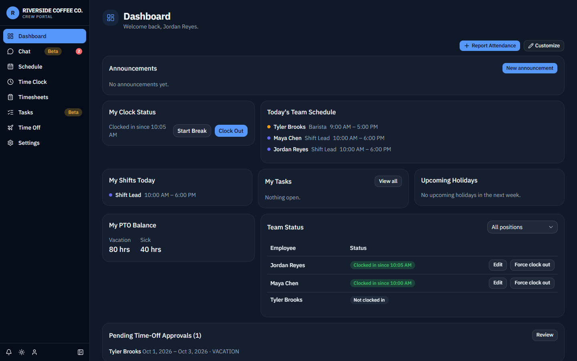Image resolution: width=577 pixels, height=361 pixels.
Task: Navigate to Time Off page
Action: (44, 128)
